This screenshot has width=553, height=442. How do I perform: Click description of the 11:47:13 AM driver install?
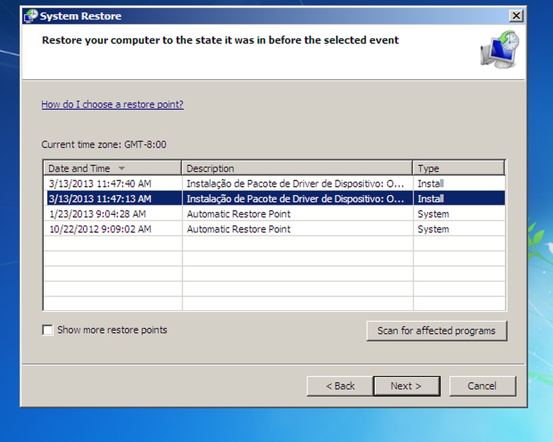click(295, 199)
